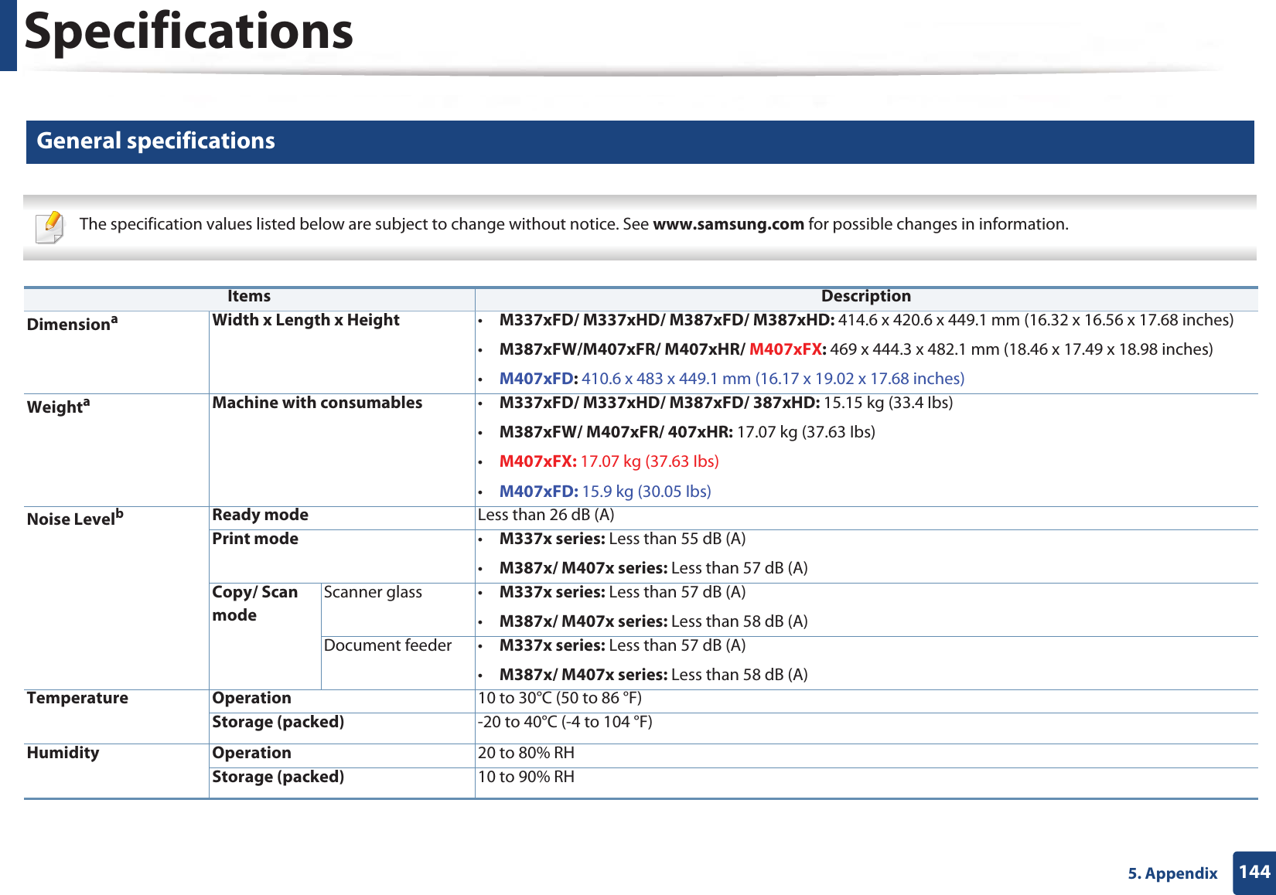The image size is (1276, 895).
Task: Click 'Less than 26 dB (A)' value
Action: coord(546,516)
